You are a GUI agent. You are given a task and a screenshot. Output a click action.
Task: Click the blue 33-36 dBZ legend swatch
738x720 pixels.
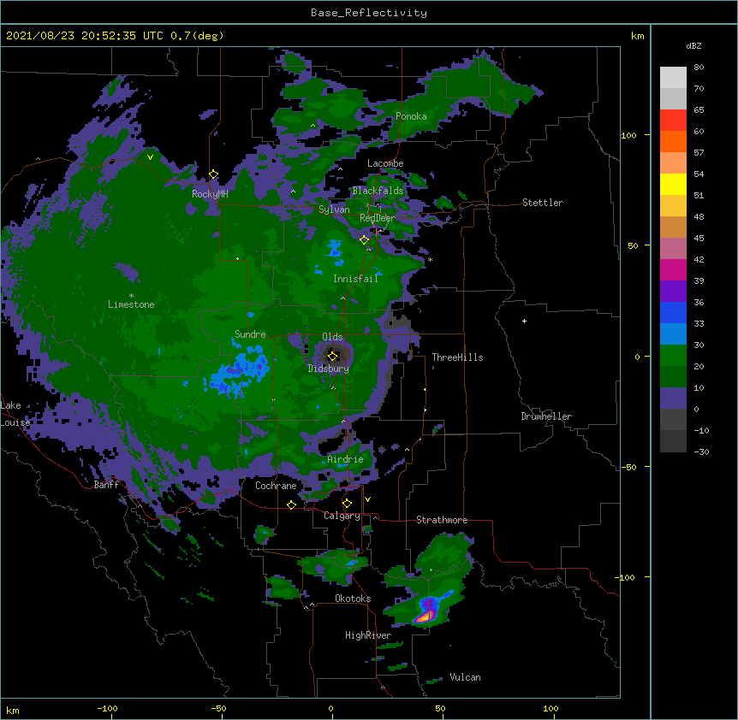(x=673, y=312)
